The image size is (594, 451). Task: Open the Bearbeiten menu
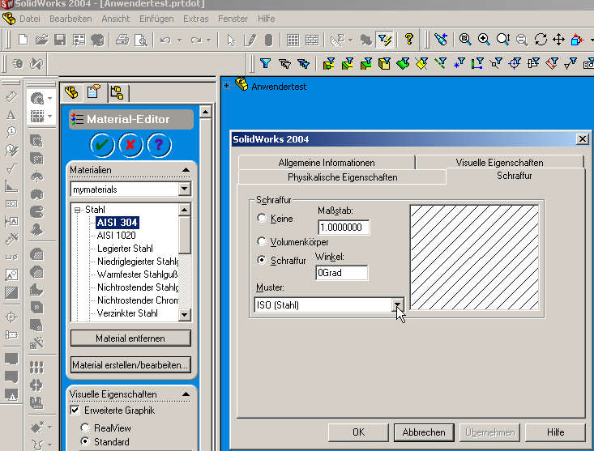coord(71,19)
